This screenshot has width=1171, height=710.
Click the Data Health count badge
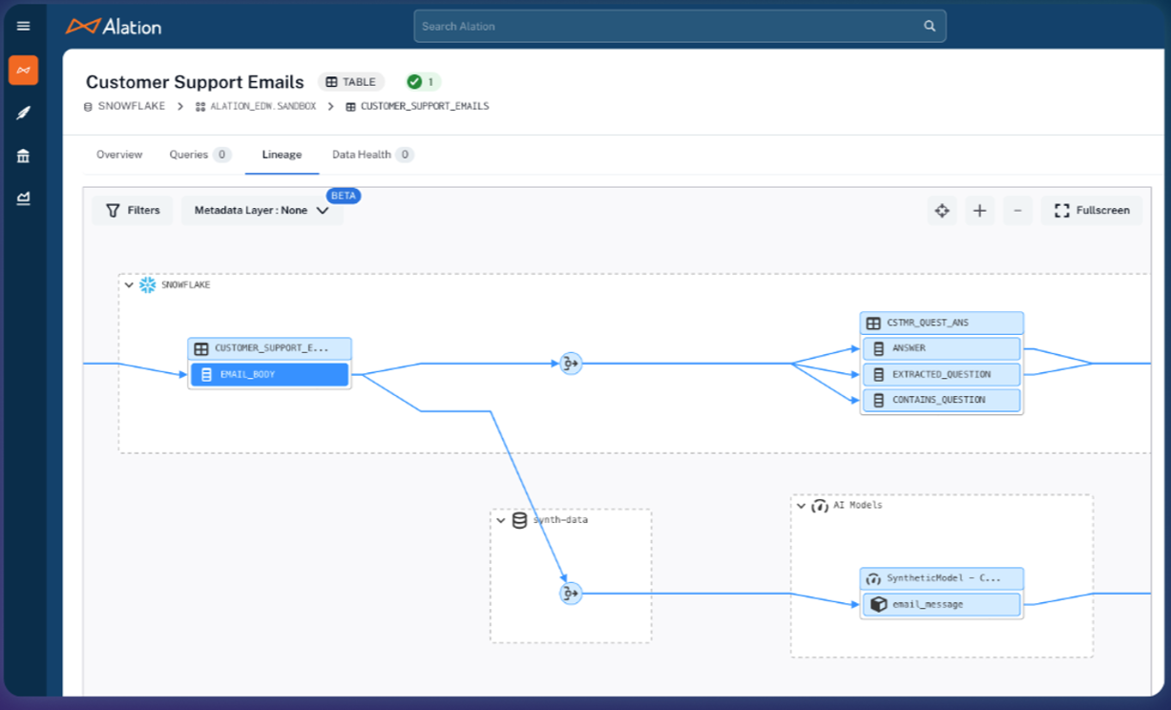(405, 155)
